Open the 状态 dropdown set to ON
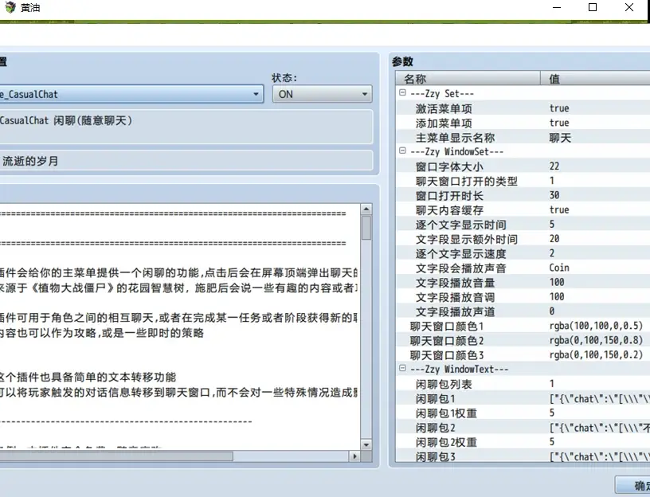The image size is (650, 497). pos(322,94)
